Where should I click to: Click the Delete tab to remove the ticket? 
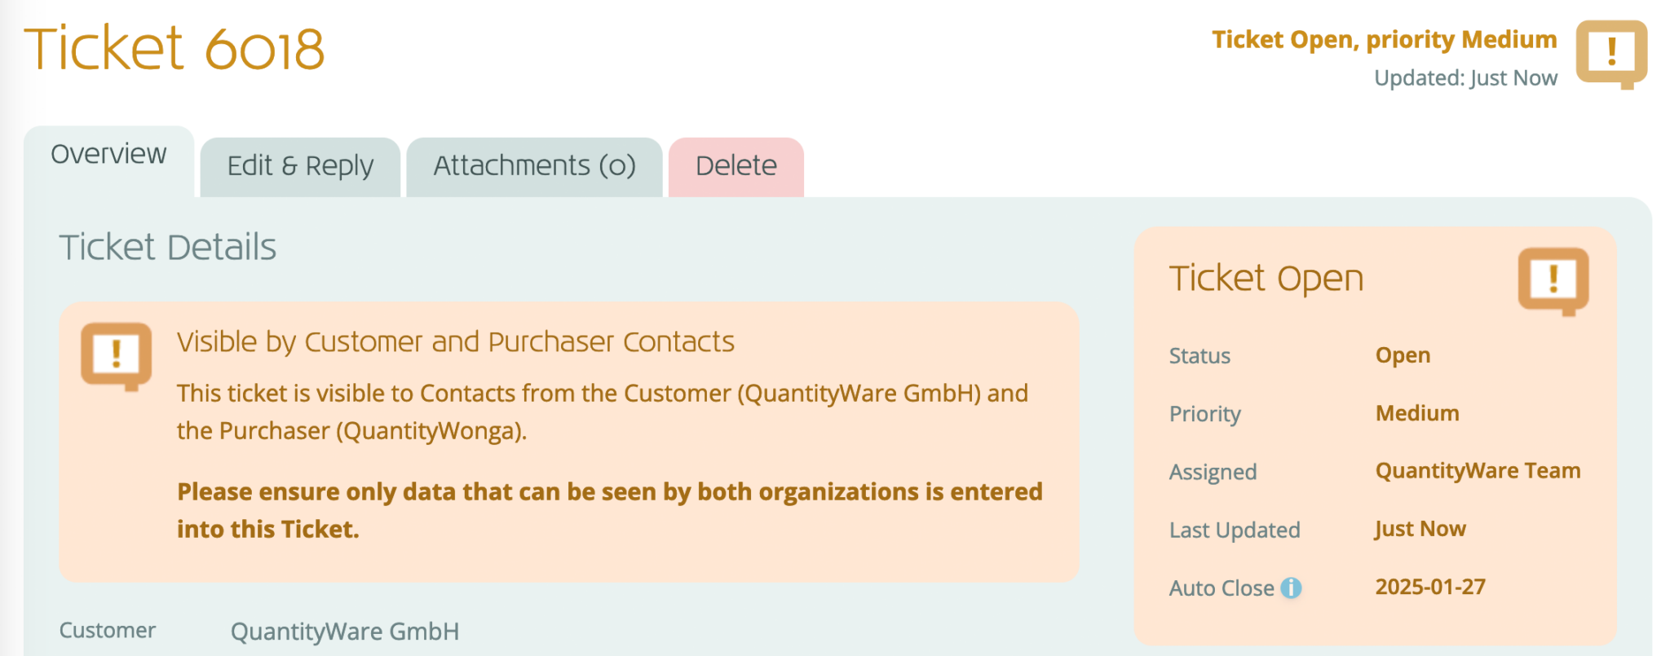click(x=735, y=165)
